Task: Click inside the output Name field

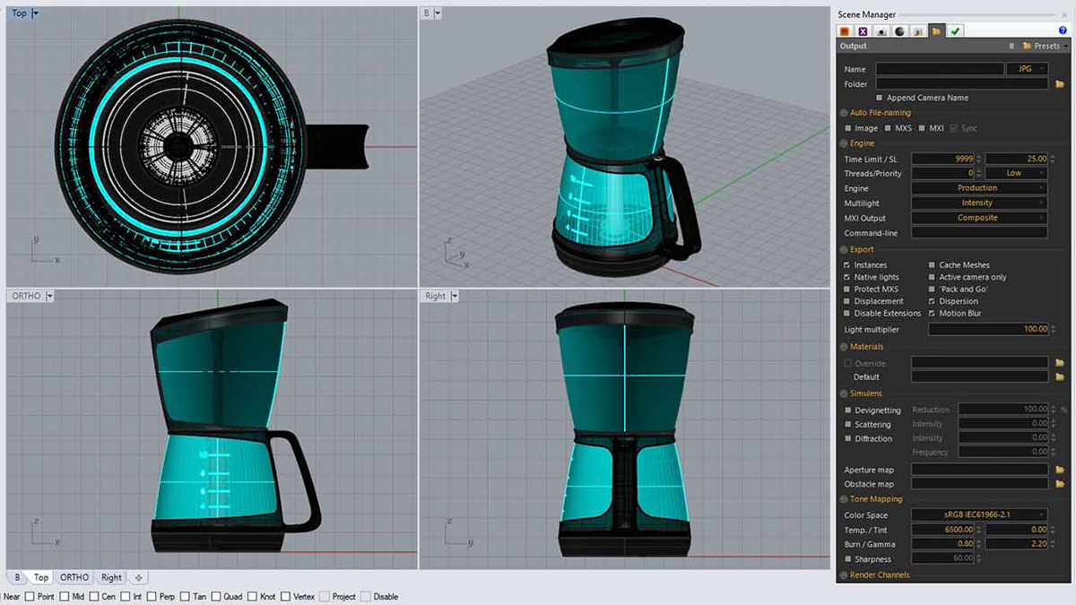Action: [x=940, y=68]
